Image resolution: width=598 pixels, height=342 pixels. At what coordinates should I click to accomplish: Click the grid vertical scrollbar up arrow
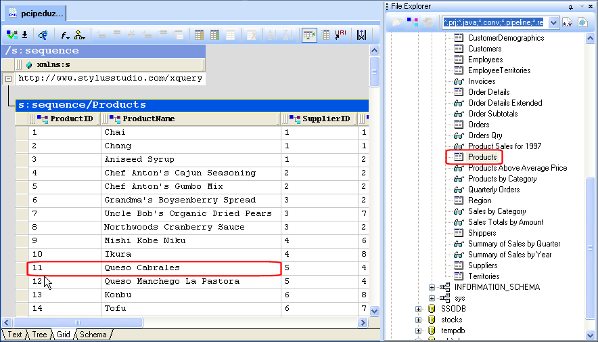click(x=374, y=50)
